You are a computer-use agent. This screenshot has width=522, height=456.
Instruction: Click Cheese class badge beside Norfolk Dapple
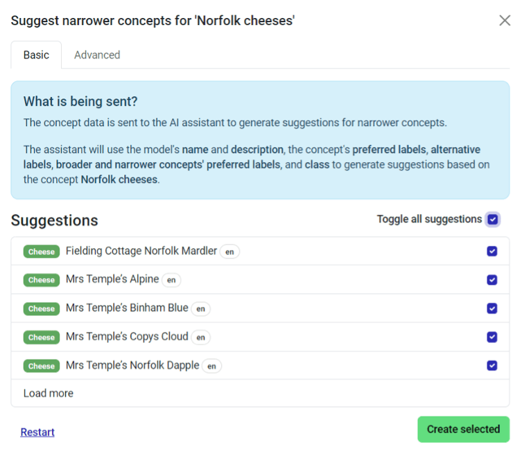pyautogui.click(x=42, y=366)
